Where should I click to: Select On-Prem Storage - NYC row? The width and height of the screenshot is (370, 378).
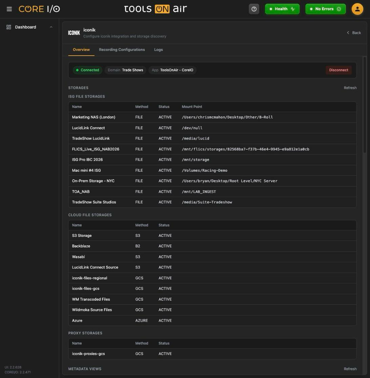212,181
